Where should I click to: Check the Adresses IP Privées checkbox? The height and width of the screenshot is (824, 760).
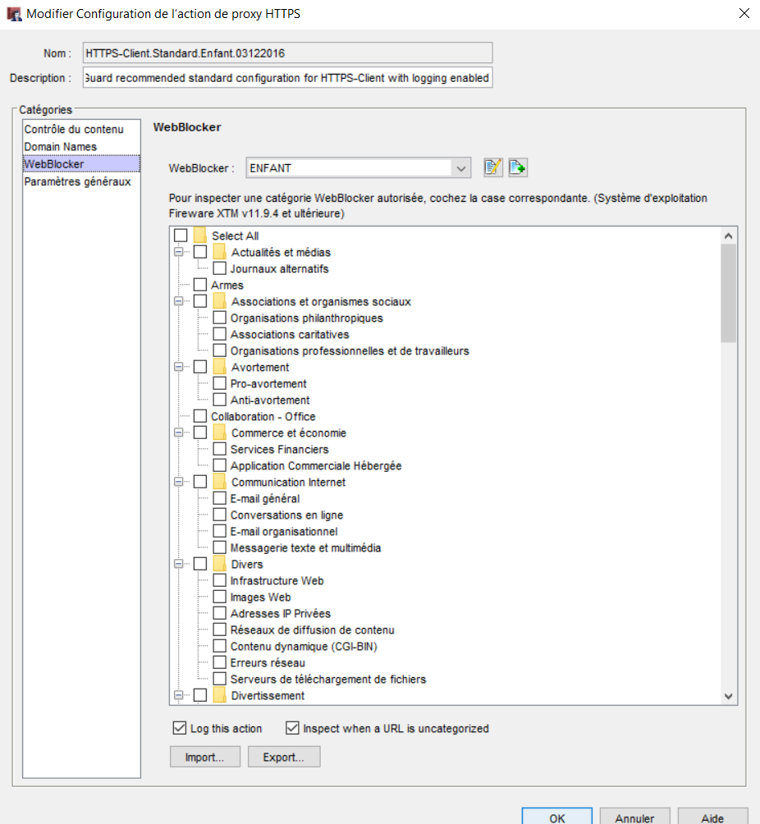(x=220, y=613)
